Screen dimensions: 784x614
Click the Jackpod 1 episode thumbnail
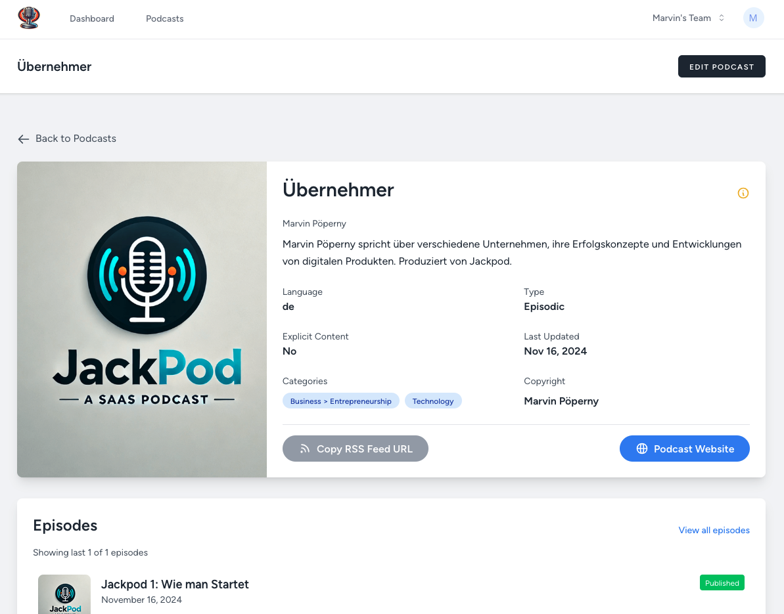[64, 594]
